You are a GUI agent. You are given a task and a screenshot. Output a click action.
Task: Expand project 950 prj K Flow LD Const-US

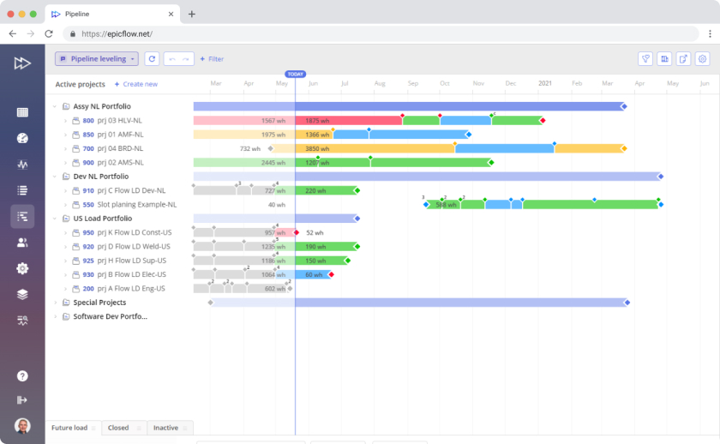[65, 233]
